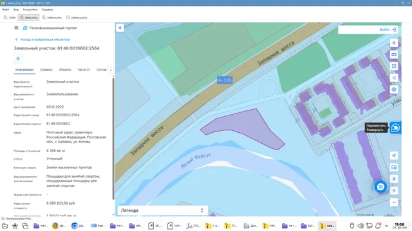Expand the Легенда dropdown
Viewport: 412px width, 231px height.
point(162,210)
